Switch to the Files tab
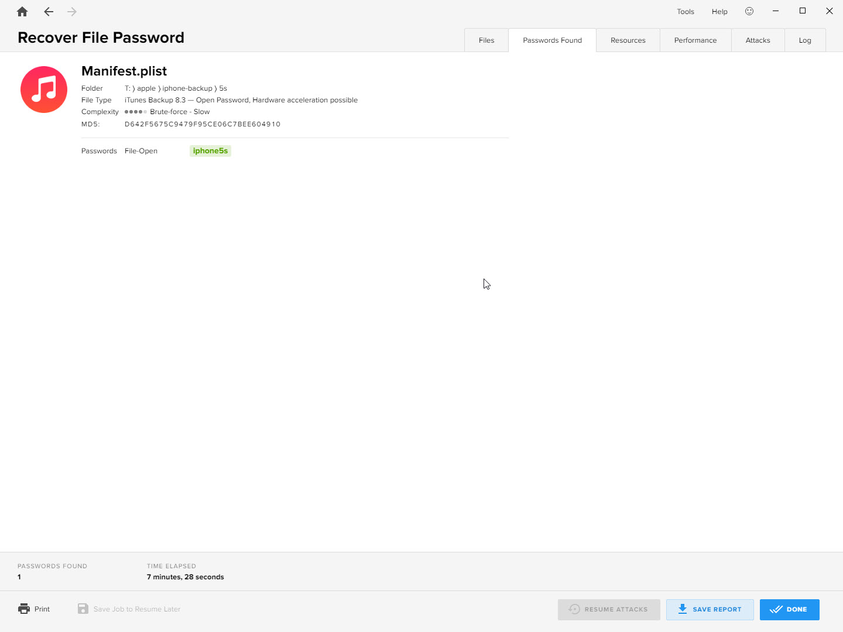Viewport: 843px width, 632px height. point(486,40)
